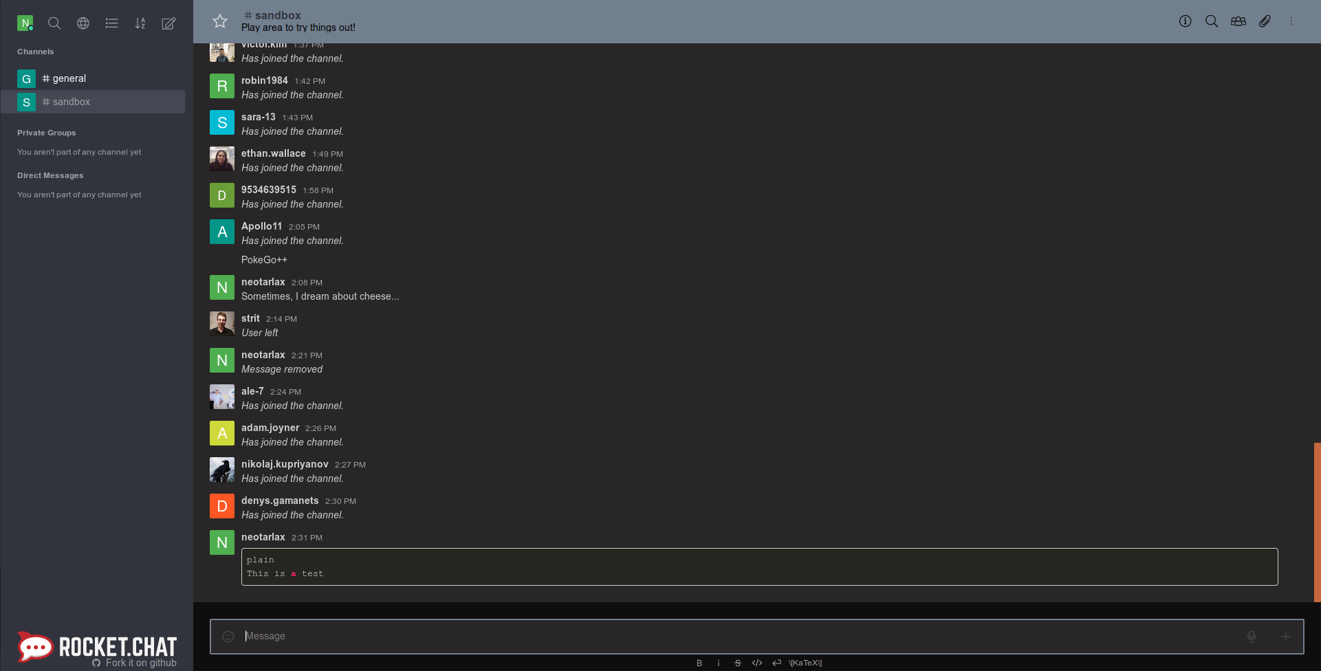1321x671 pixels.
Task: Open the directory via the globe icon
Action: coord(83,23)
